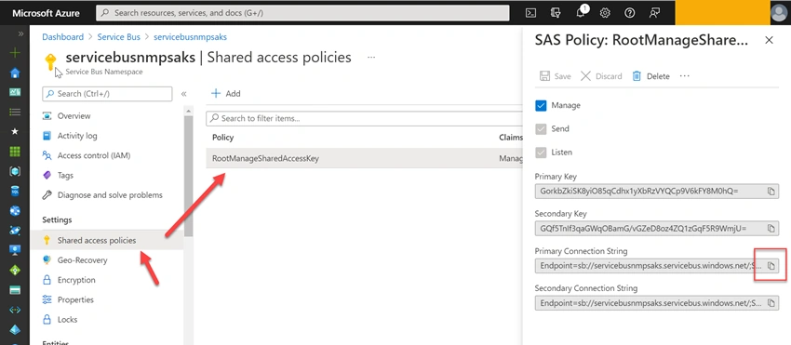Close the SAS Policy panel
791x345 pixels.
pos(769,40)
